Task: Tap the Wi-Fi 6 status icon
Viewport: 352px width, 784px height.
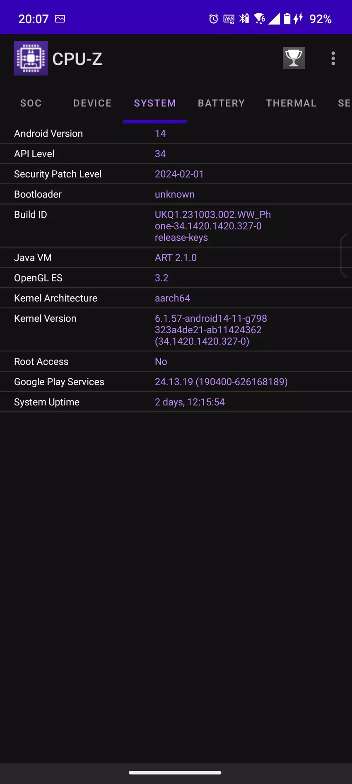Action: pos(260,19)
